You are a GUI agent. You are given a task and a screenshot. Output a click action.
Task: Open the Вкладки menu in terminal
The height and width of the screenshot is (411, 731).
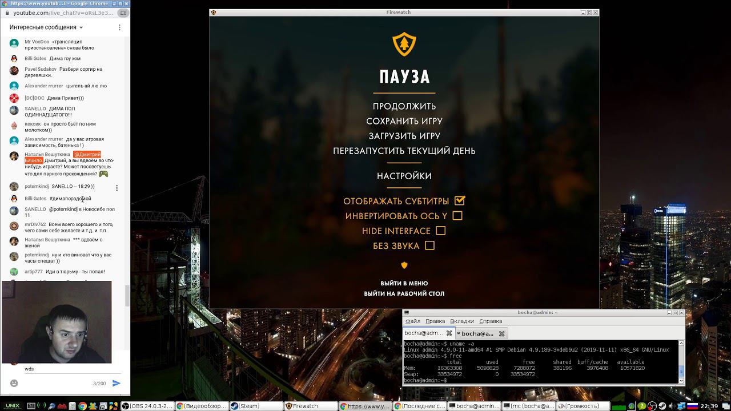(x=462, y=321)
